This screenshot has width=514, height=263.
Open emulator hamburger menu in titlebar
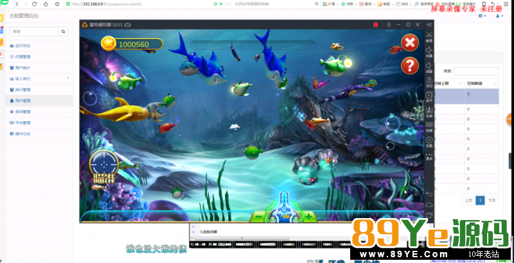point(389,24)
